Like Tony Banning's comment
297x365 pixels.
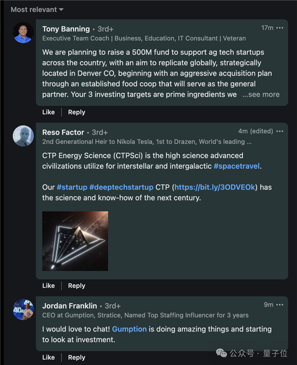[49, 112]
